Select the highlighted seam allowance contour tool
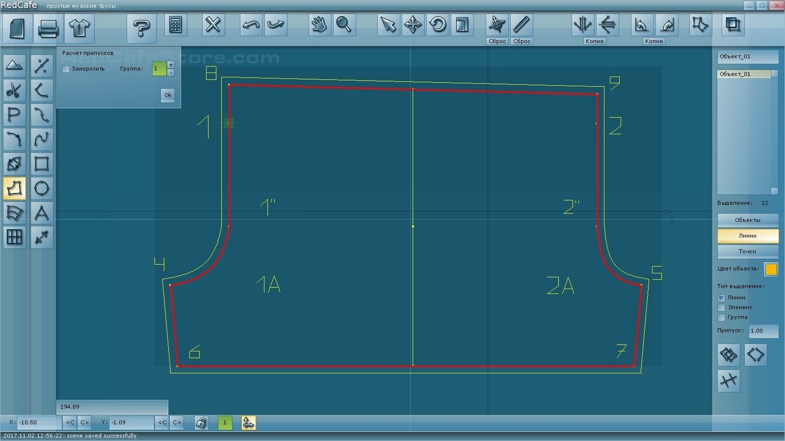 (x=15, y=188)
